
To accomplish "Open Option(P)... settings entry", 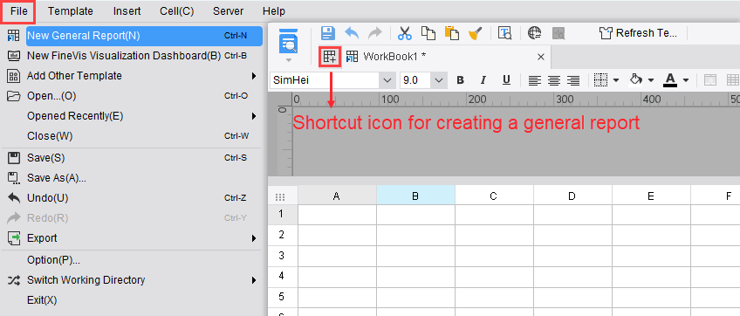I will pos(132,260).
